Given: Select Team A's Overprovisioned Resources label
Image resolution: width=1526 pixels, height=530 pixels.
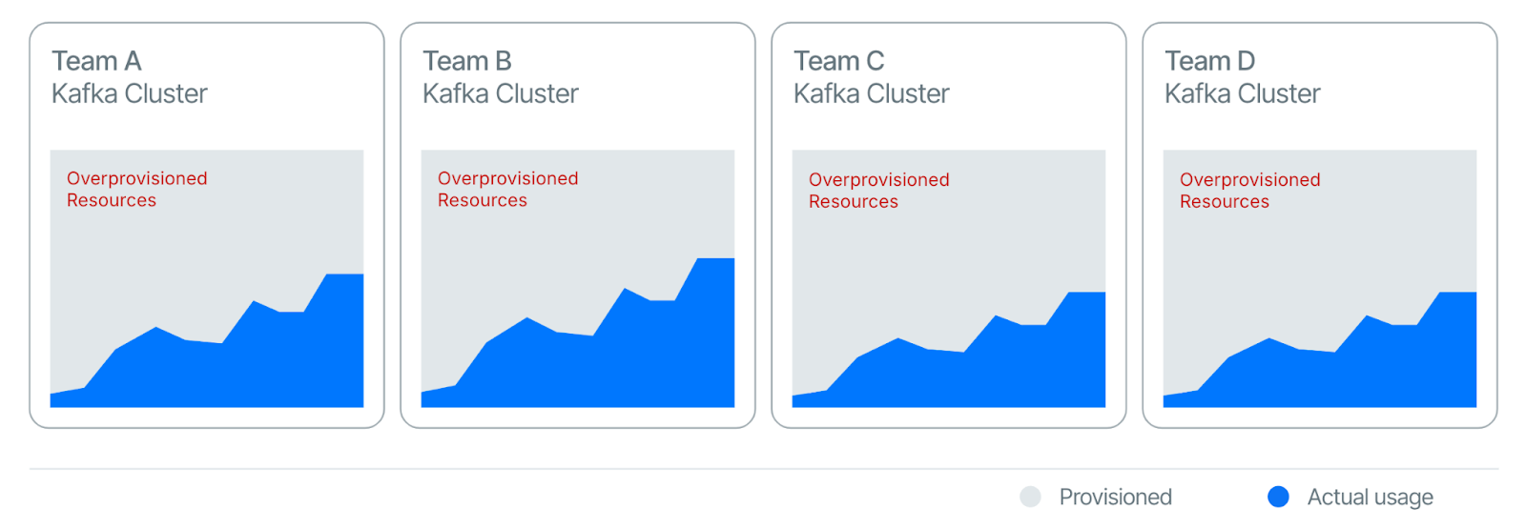Looking at the screenshot, I should pos(136,189).
